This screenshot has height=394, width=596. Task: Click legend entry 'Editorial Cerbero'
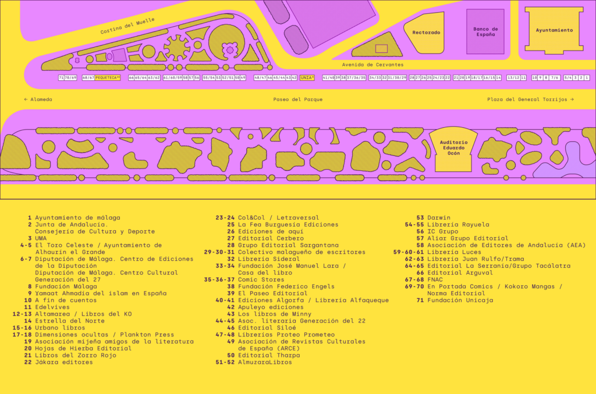[271, 238]
